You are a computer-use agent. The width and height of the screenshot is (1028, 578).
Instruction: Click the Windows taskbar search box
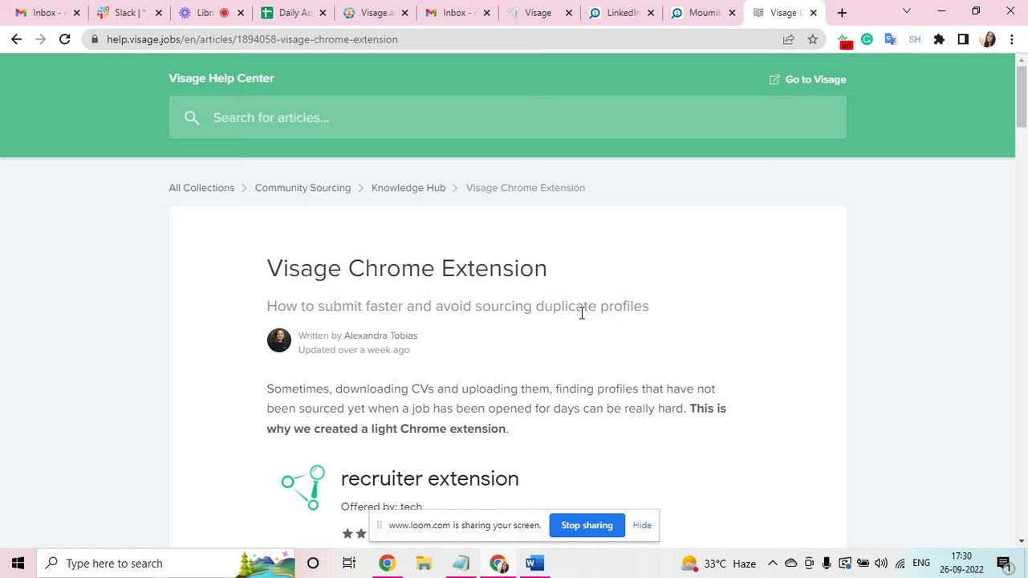pyautogui.click(x=167, y=563)
